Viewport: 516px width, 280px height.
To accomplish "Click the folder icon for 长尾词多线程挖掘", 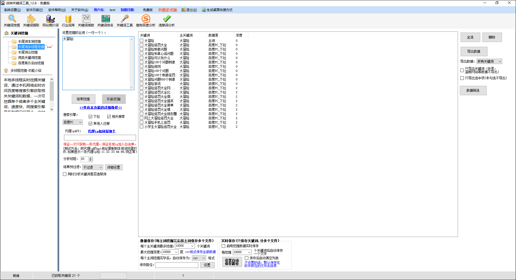I will pos(14,47).
